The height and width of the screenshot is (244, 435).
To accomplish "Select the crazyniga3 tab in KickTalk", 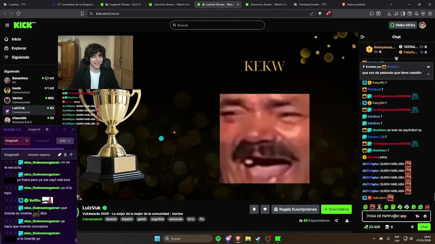I will coord(42,141).
